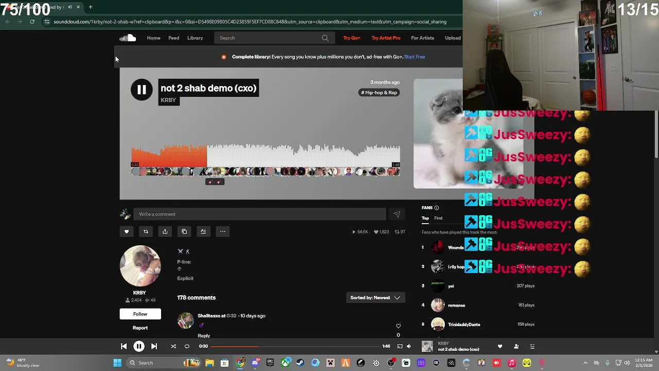Viewport: 659px width, 371px height.
Task: Open Epic Games Launcher from taskbar
Action: coord(270,363)
